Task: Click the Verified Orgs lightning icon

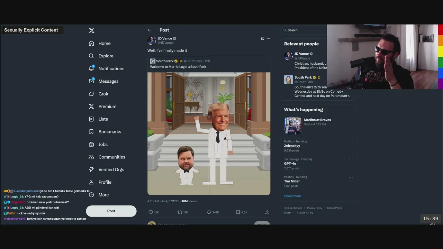Action: click(91, 169)
